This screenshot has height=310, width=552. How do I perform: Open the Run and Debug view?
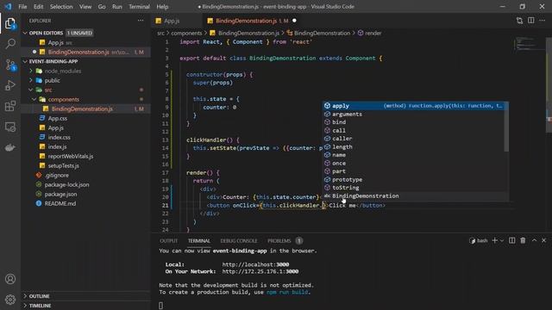pyautogui.click(x=10, y=85)
